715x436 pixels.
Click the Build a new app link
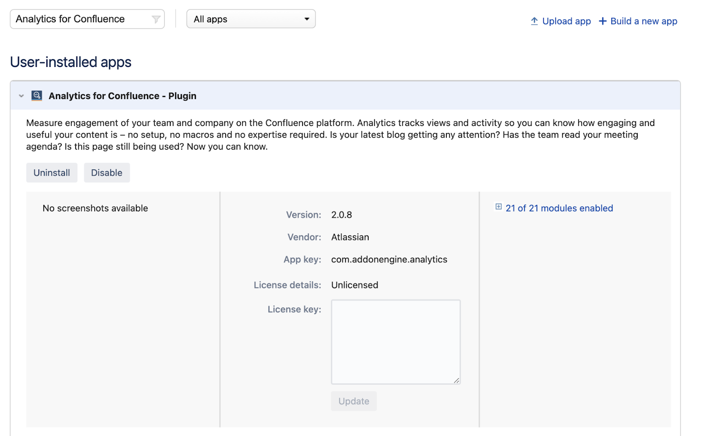coord(643,21)
